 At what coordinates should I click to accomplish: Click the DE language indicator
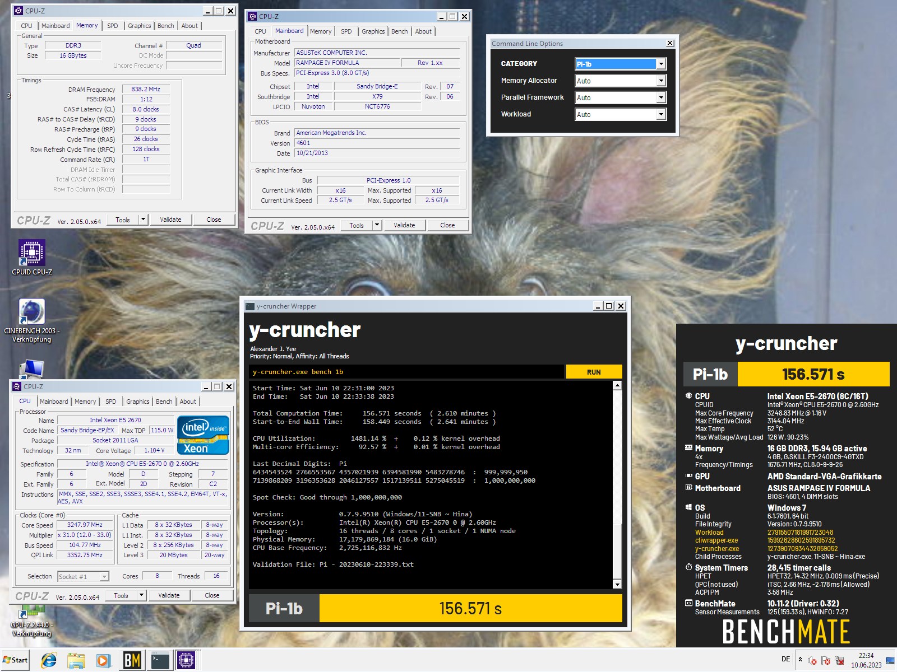[786, 659]
